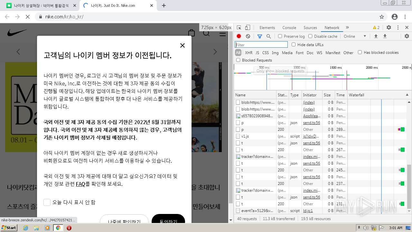The image size is (412, 232).
Task: Focus the network Filter input
Action: [x=261, y=45]
